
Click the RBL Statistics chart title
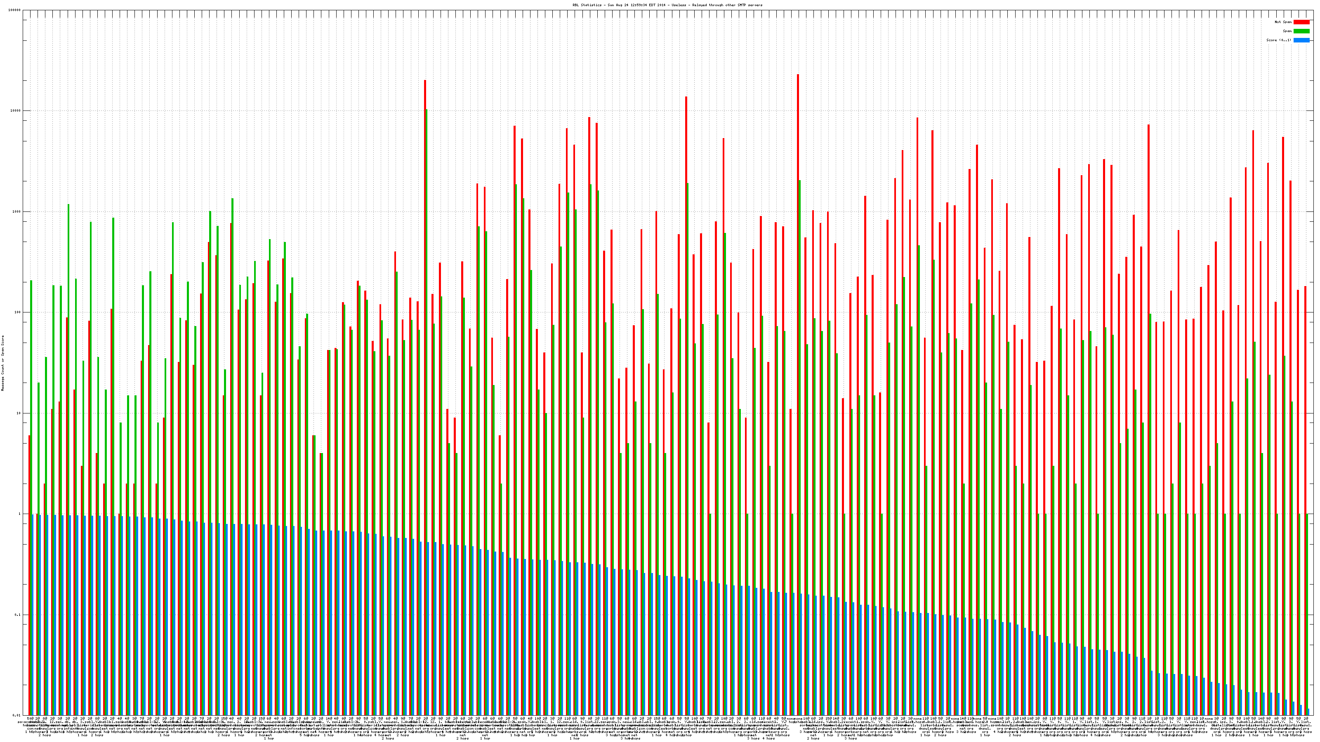tap(667, 5)
